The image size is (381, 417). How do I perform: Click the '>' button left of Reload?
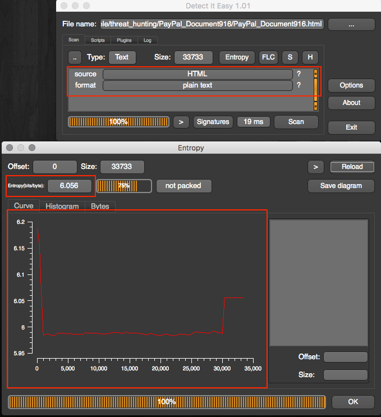tap(315, 167)
